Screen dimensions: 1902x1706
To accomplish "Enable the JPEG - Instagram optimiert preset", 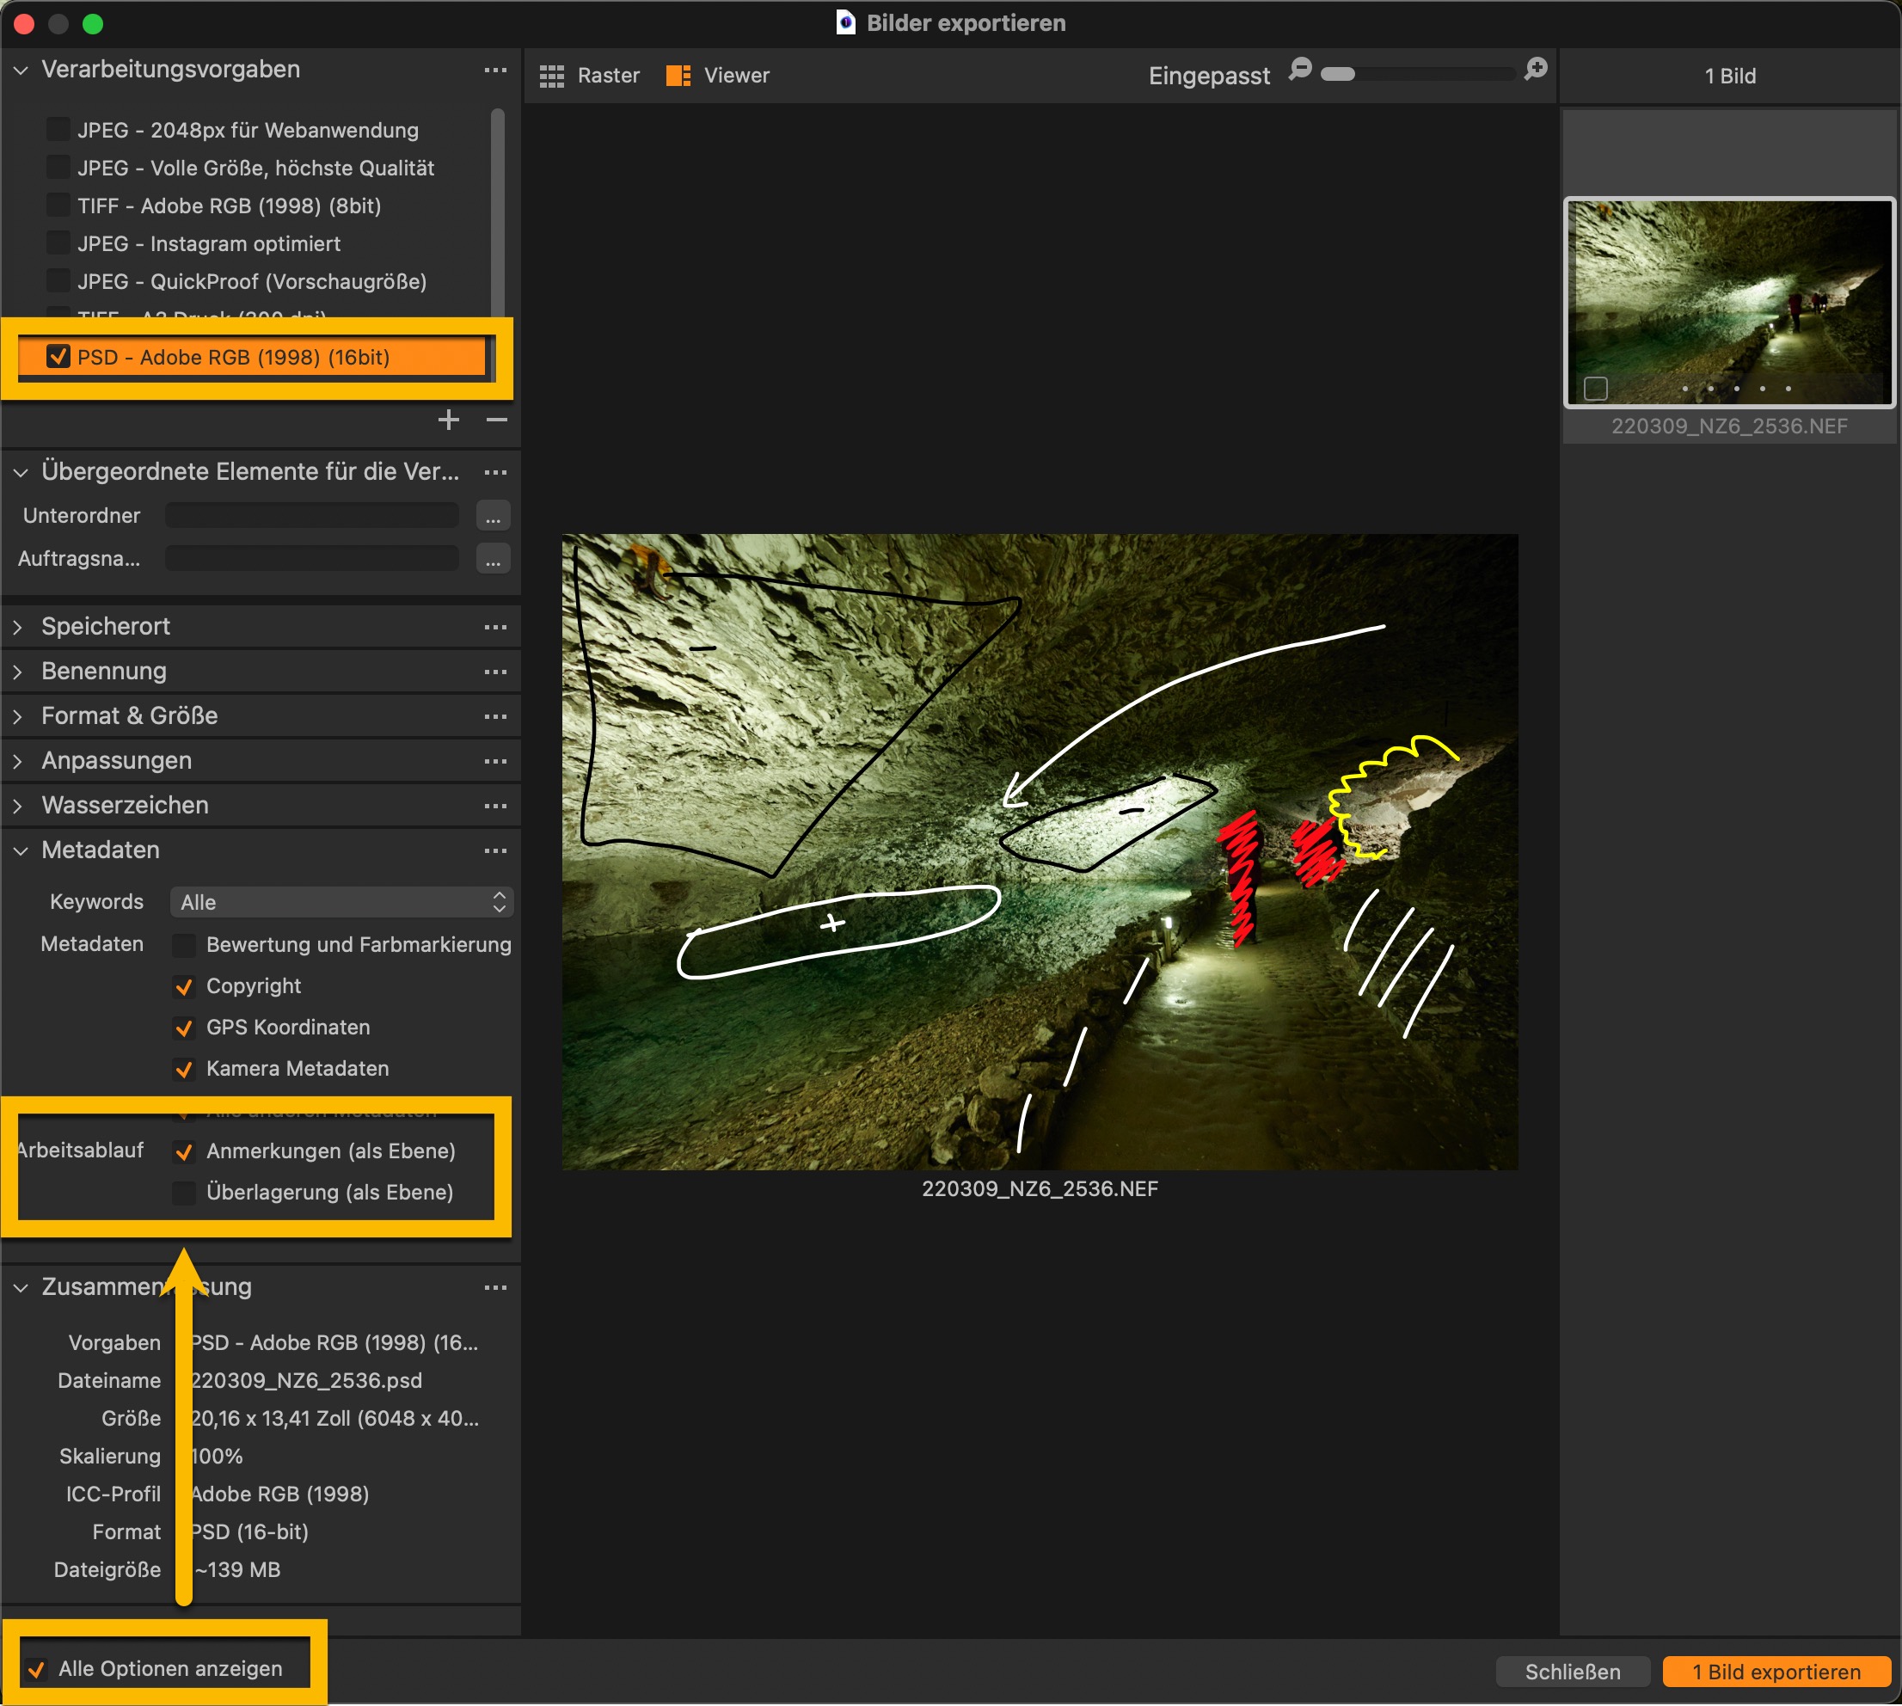I will coord(58,243).
